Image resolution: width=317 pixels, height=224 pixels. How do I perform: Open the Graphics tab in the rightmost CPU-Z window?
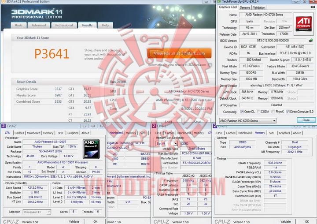[284, 133]
